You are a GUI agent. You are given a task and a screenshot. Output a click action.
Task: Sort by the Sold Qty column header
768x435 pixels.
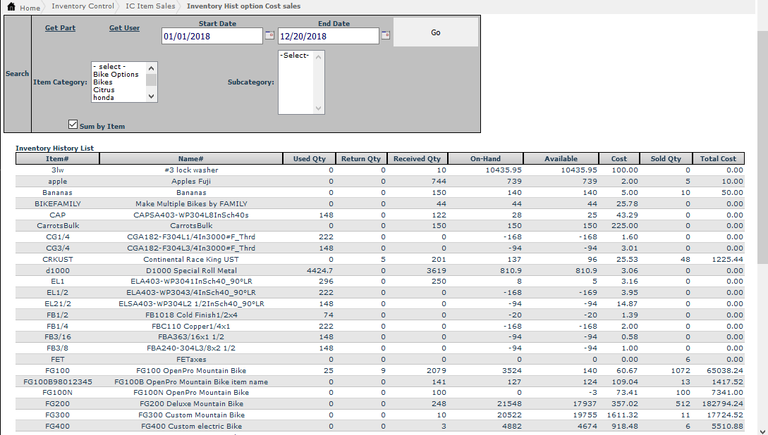[x=664, y=159]
